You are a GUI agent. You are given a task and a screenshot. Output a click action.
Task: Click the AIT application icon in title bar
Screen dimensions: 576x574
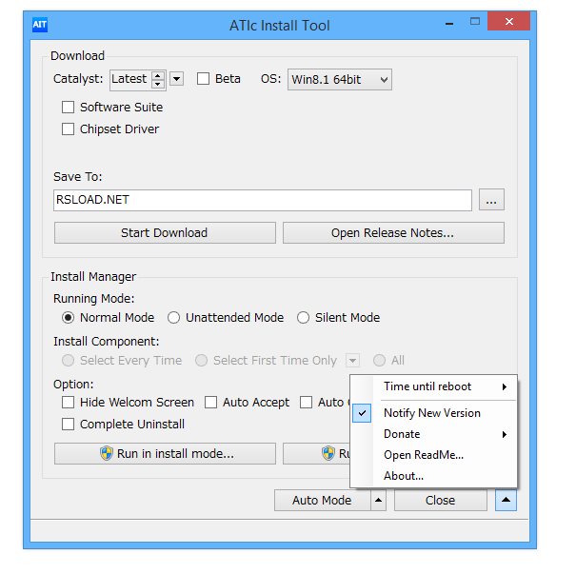tap(40, 25)
